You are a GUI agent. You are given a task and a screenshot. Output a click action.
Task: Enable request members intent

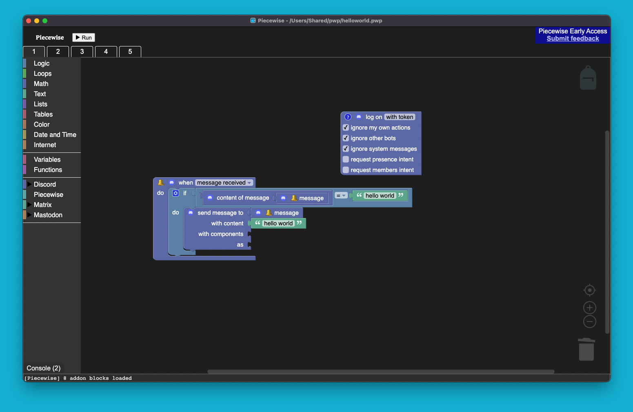tap(346, 170)
